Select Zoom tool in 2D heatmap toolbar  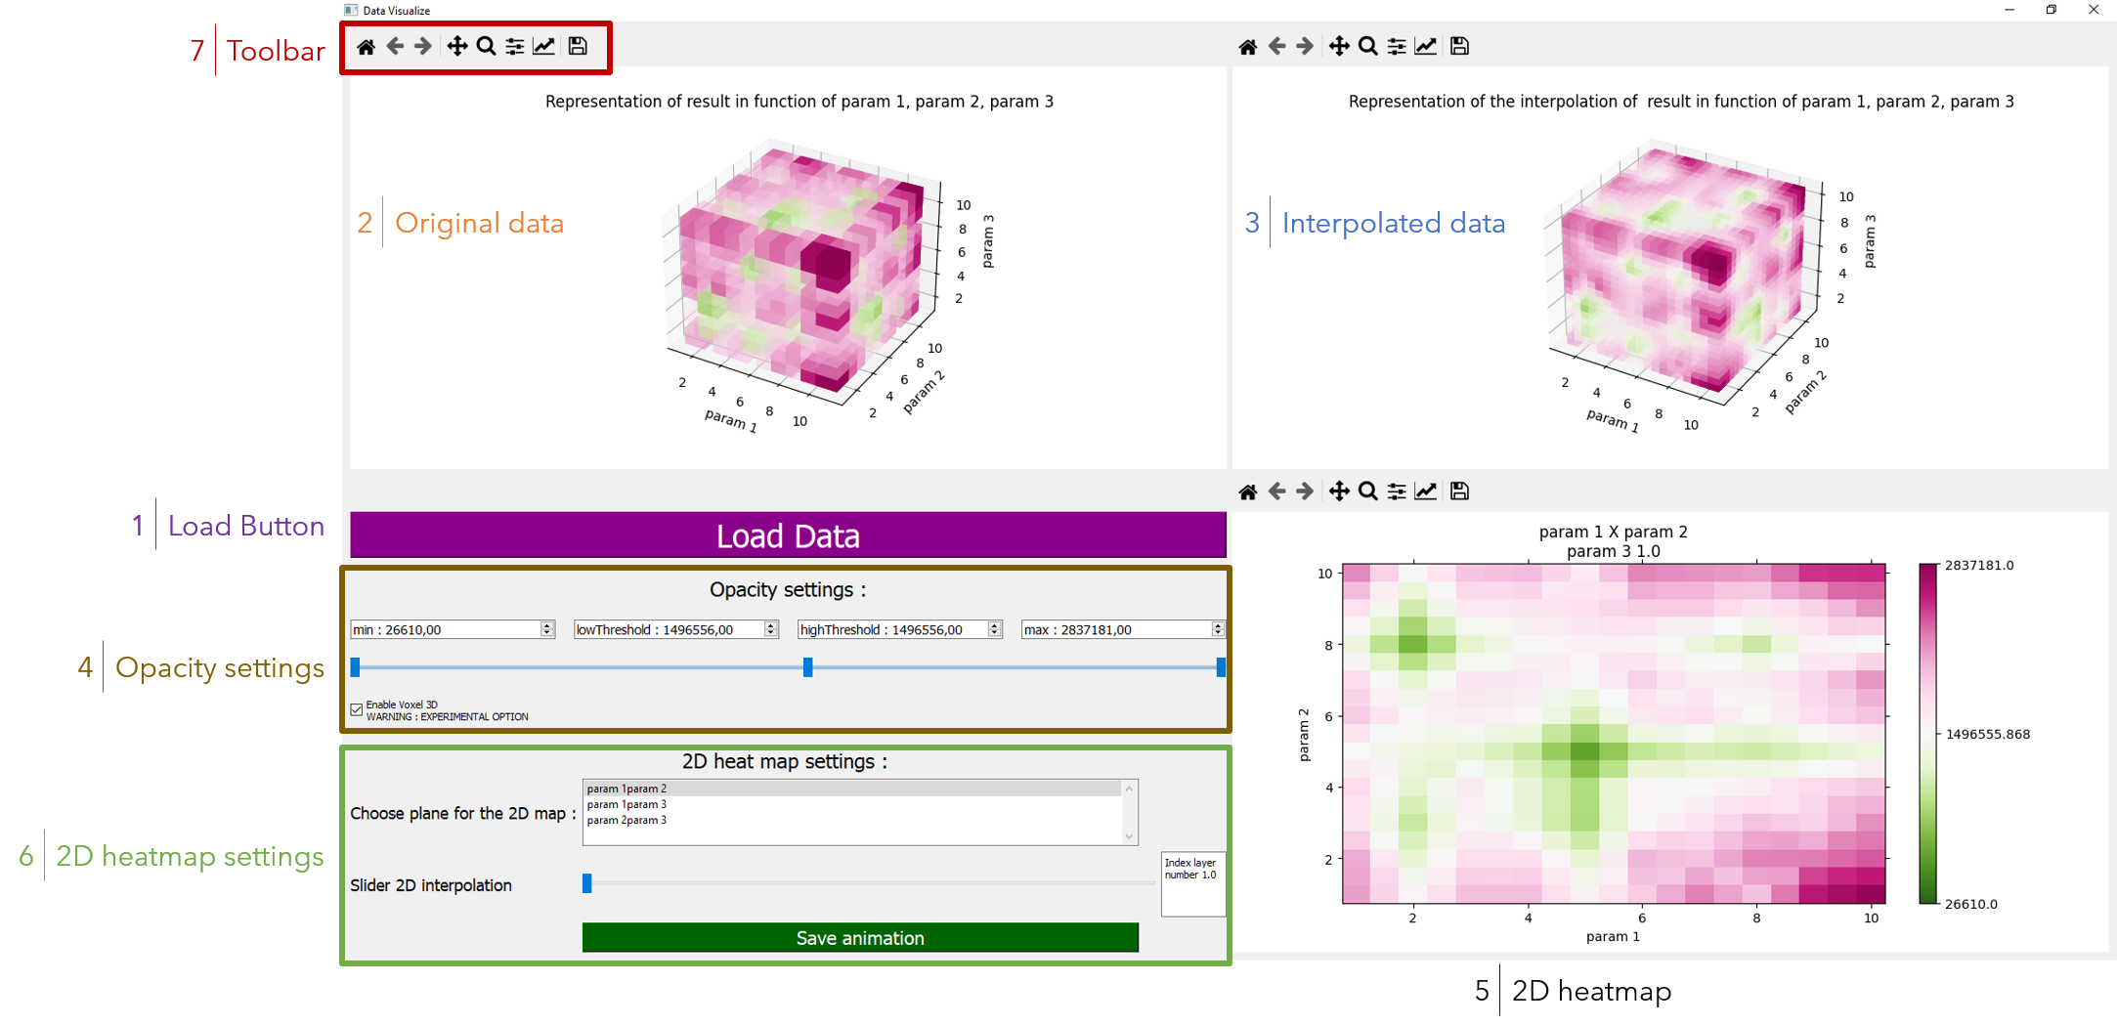pos(1368,491)
